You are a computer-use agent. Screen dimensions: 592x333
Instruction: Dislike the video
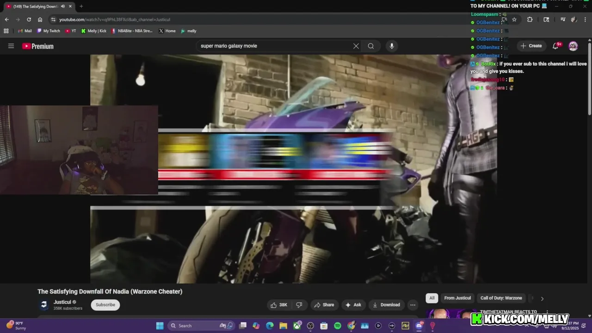299,305
